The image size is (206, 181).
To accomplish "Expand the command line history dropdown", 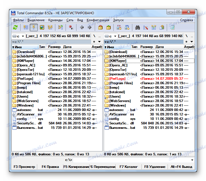I will click(192, 160).
